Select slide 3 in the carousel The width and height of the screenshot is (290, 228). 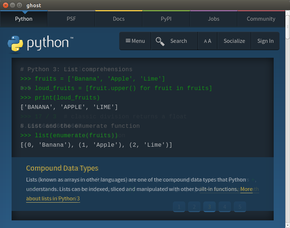(209, 207)
